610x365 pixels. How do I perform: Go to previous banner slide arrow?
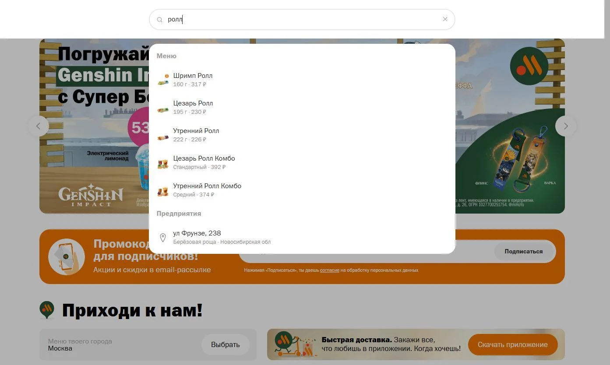click(x=39, y=126)
